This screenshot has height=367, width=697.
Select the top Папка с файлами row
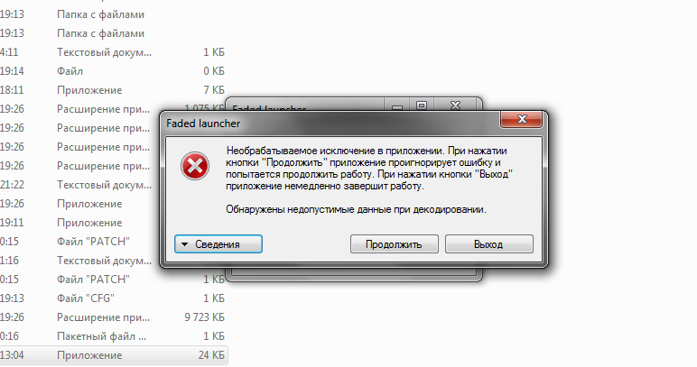point(114,14)
